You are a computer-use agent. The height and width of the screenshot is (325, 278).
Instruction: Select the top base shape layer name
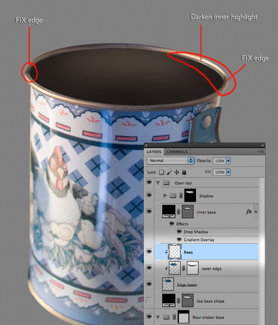(x=210, y=301)
